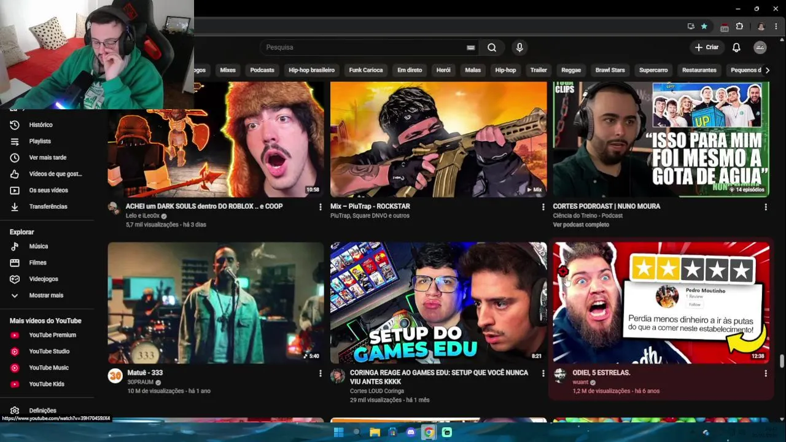Screen dimensions: 786x442
Task: Open Ver mais tarde list
Action: [x=47, y=158]
